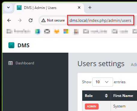Open a new browser tab

pos(90,7)
